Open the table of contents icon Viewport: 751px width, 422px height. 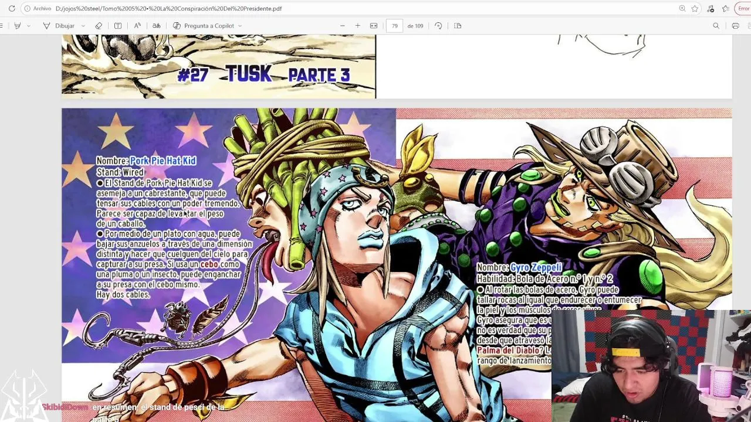(x=2, y=26)
